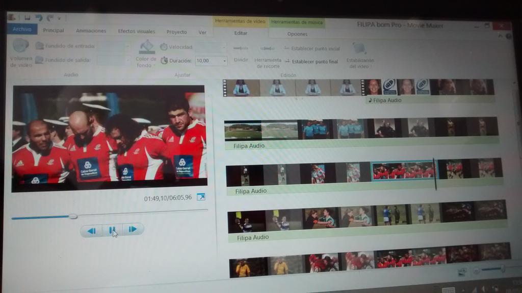Expand the Duración dropdown arrow
The image size is (522, 293).
(x=225, y=61)
